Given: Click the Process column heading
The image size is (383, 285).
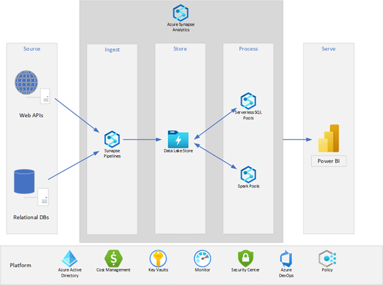Looking at the screenshot, I should coord(248,49).
